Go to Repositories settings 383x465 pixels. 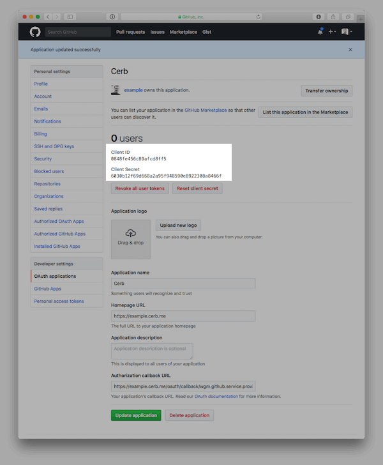67,183
